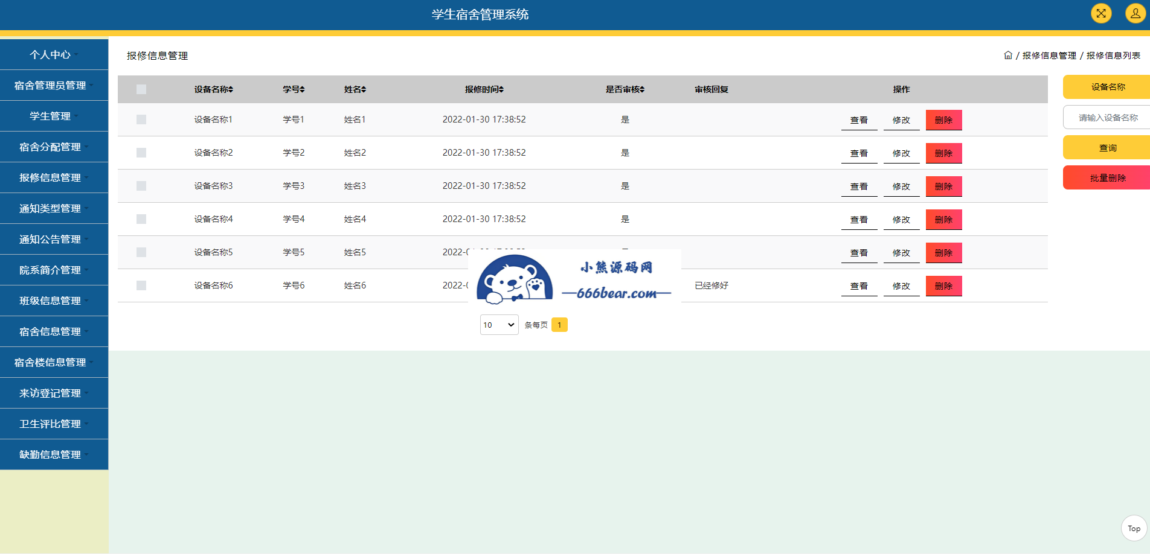Sort by 是否审核 column arrows
Screen dimensions: 1150x554
[x=642, y=89]
